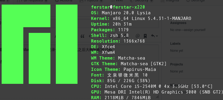Go to the Projects repository tab
Image resolution: width=223 pixels, height=100 pixels.
click(x=91, y=1)
